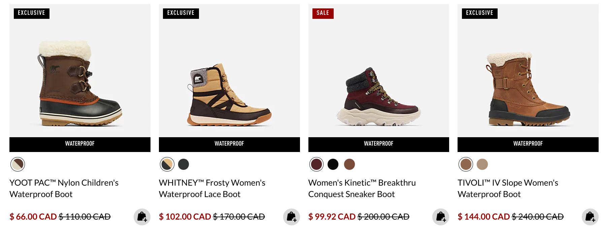
Task: Pick brown Kinetic Breakthru color swatch
Action: (x=349, y=164)
